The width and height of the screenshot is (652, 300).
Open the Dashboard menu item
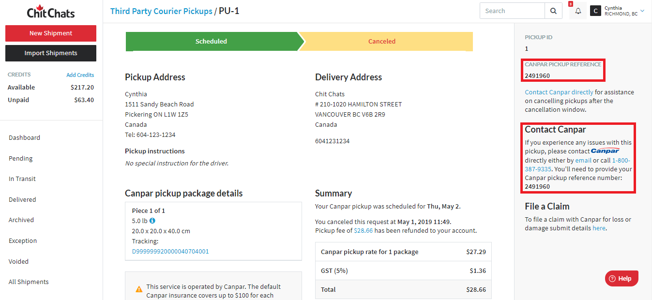[x=24, y=137]
